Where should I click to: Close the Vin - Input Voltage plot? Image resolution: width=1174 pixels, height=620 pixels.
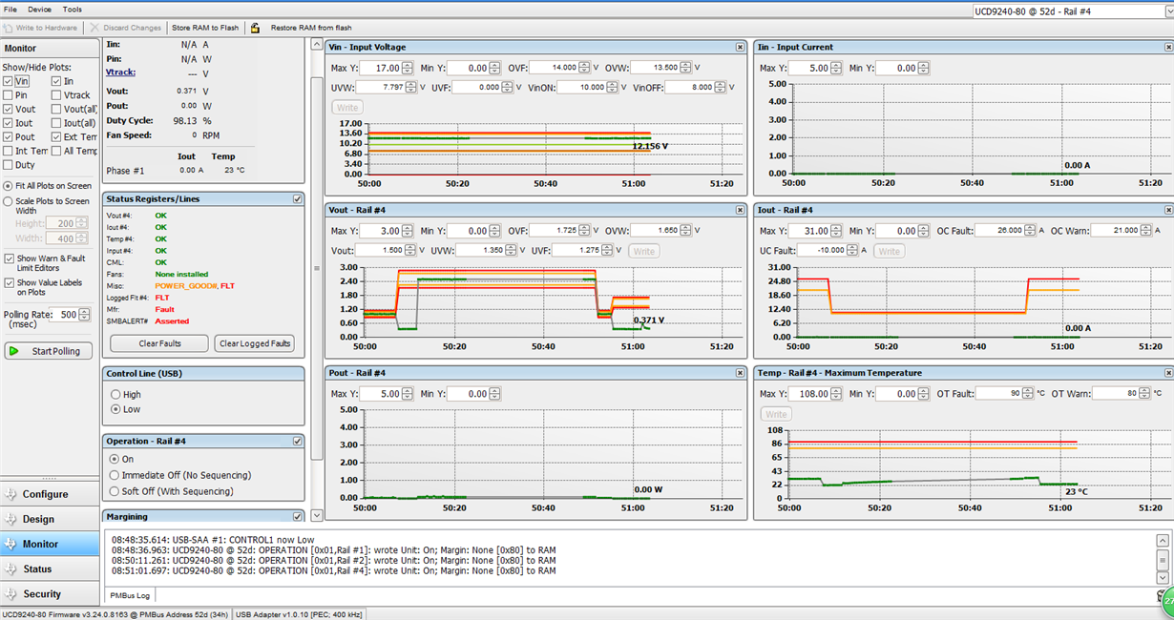tap(740, 47)
